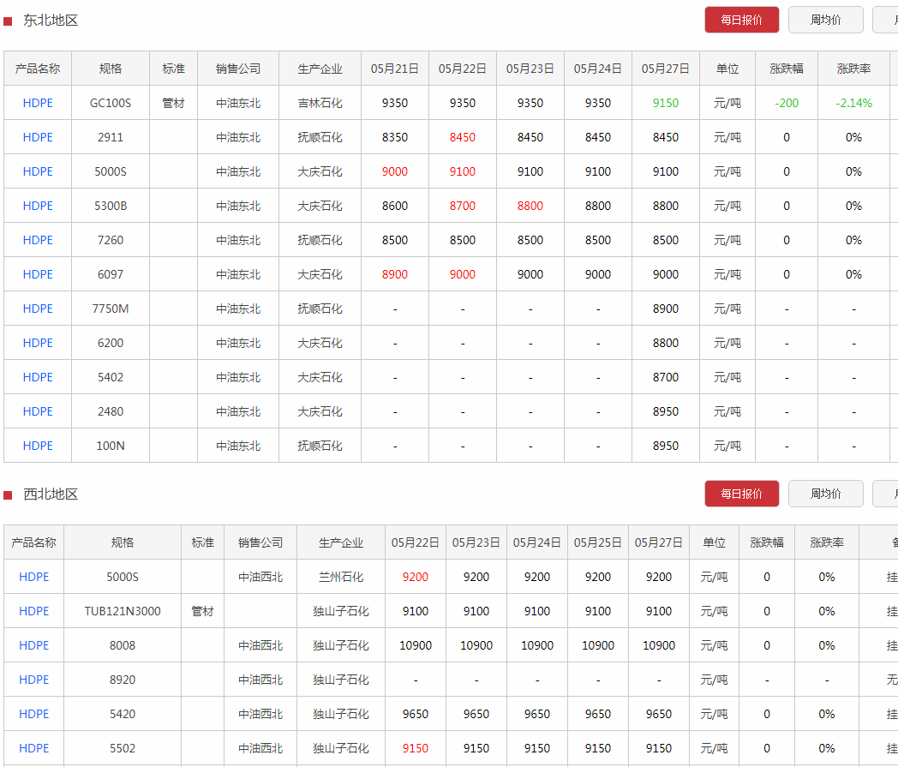This screenshot has width=898, height=767.
Task: Switch to 周均价 tab in 西北地区 section
Action: 825,494
